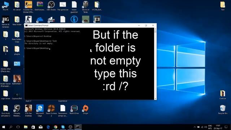Viewport: 231px width, 130px height.
Task: Open volume control in tray
Action: [205, 127]
